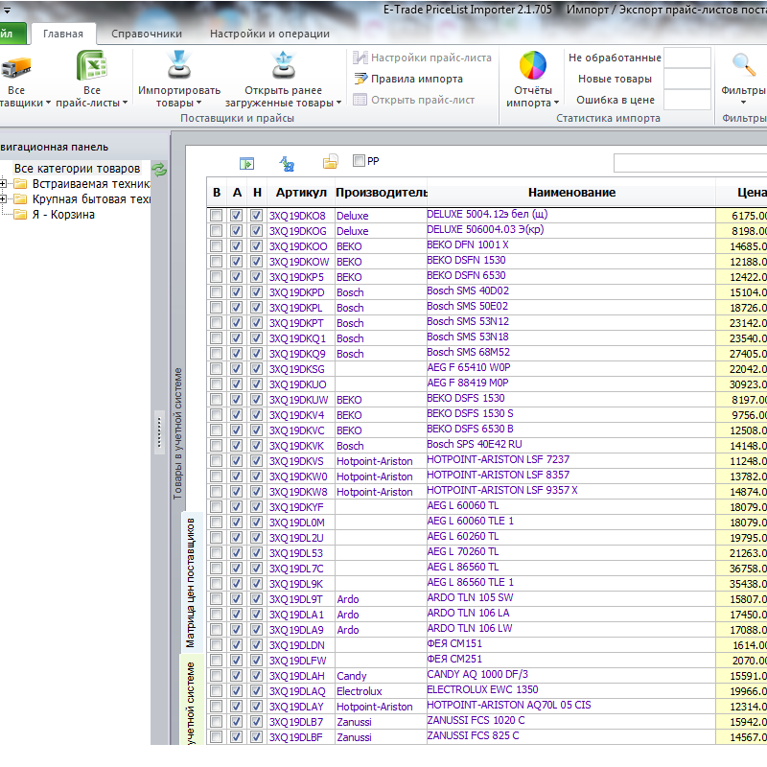Viewport: 767px width, 767px height.
Task: Sort by the Производитель column header
Action: [x=381, y=193]
